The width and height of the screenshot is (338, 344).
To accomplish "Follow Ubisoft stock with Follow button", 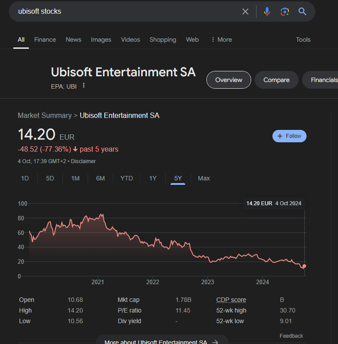I will [289, 136].
